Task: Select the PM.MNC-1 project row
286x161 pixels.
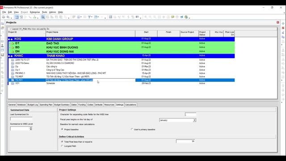Action: [x=122, y=73]
